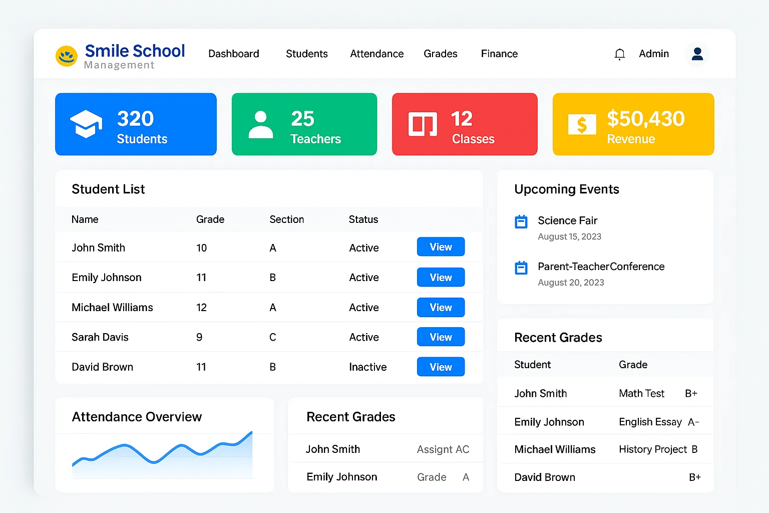This screenshot has height=513, width=769.
Task: Open the Dashboard nav item
Action: pyautogui.click(x=234, y=54)
